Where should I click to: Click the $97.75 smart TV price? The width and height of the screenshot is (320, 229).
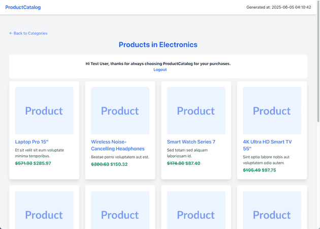269,170
